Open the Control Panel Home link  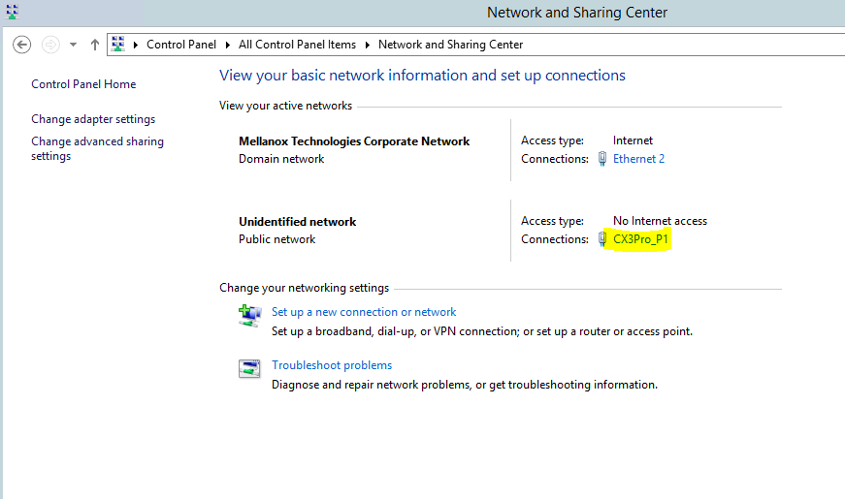click(83, 84)
